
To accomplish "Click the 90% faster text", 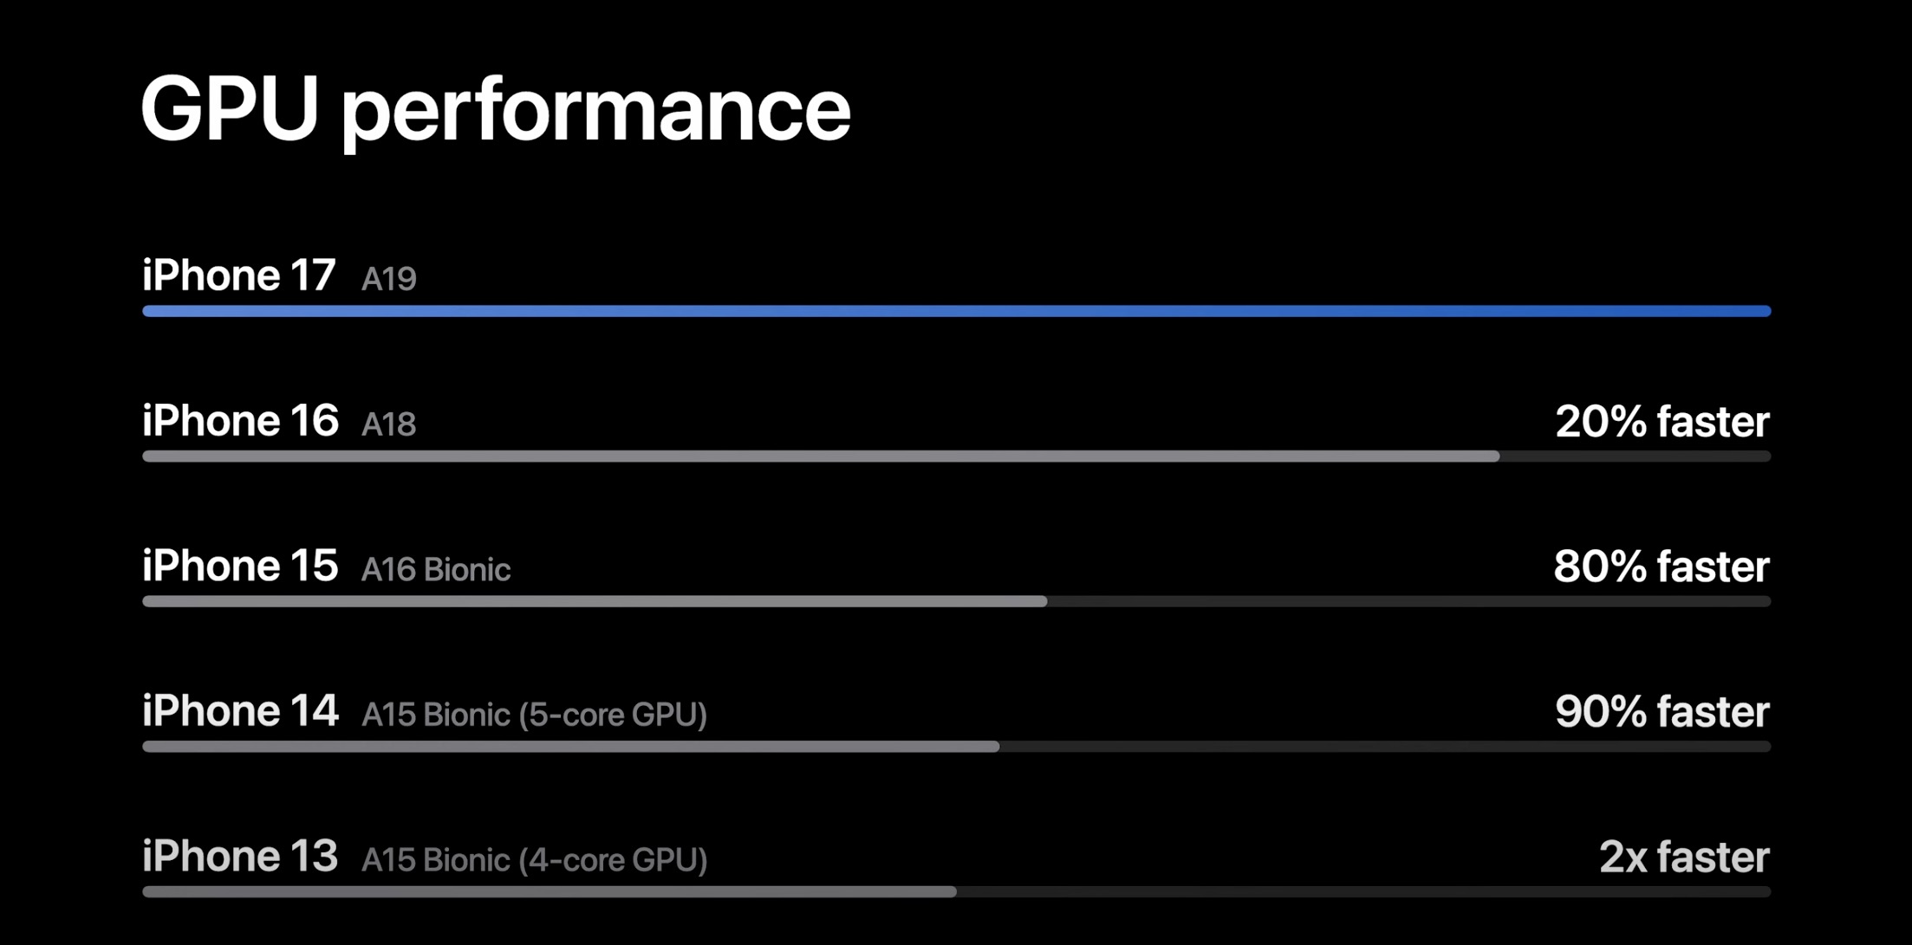I will pos(1662,712).
